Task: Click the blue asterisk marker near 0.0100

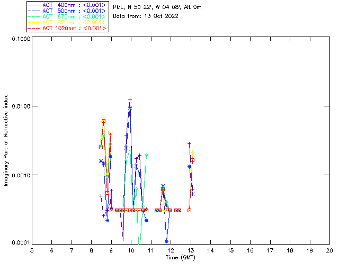Action: coord(130,107)
